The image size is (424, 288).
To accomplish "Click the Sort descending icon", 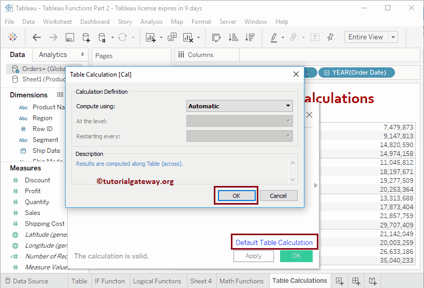I will click(250, 37).
